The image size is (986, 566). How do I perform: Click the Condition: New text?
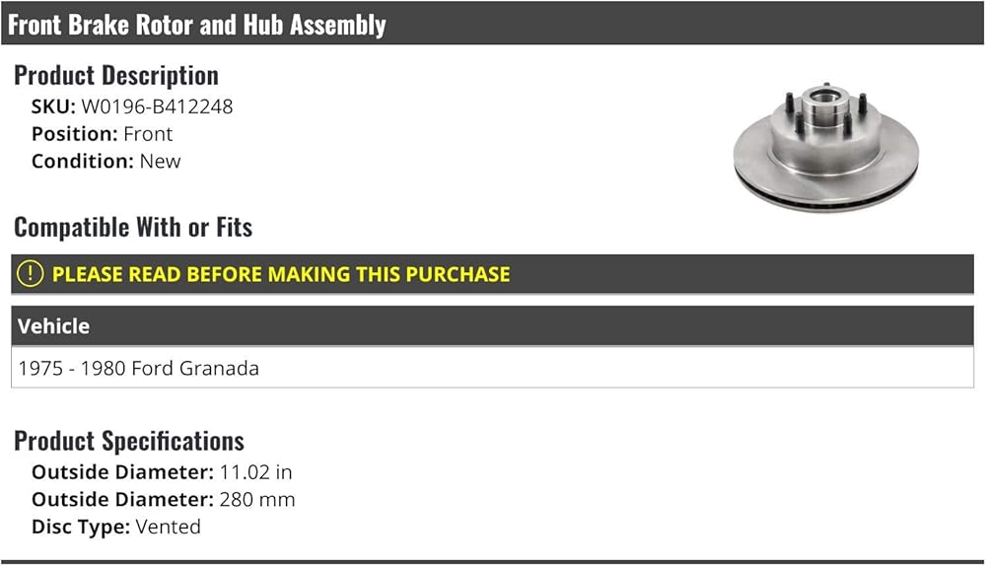point(106,162)
